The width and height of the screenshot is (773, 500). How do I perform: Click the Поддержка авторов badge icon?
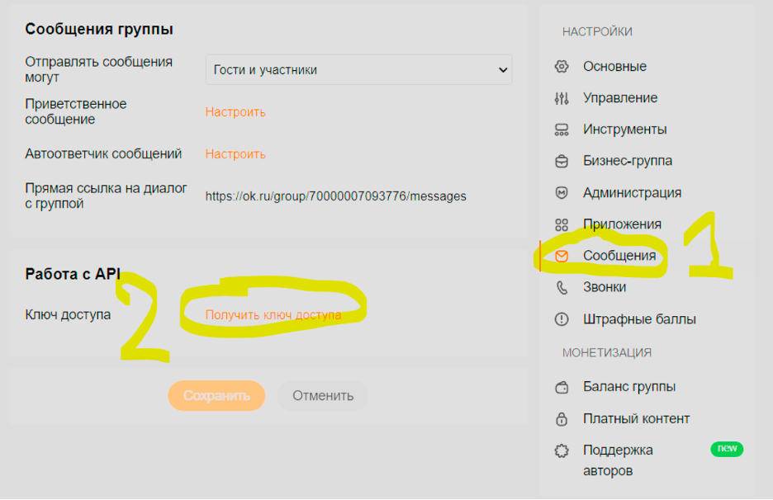coord(562,450)
